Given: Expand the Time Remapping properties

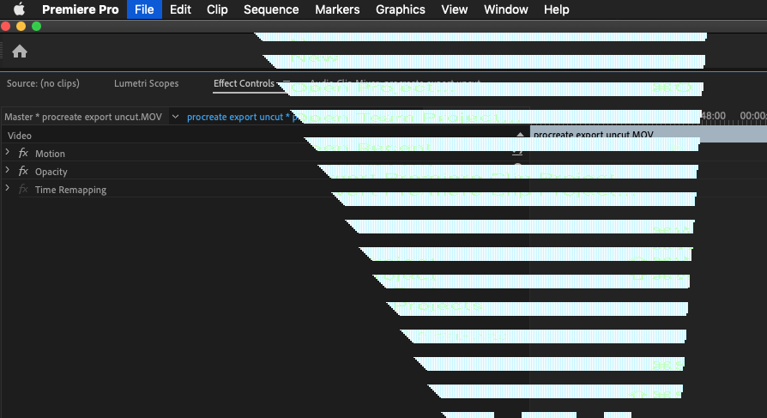Looking at the screenshot, I should click(8, 189).
